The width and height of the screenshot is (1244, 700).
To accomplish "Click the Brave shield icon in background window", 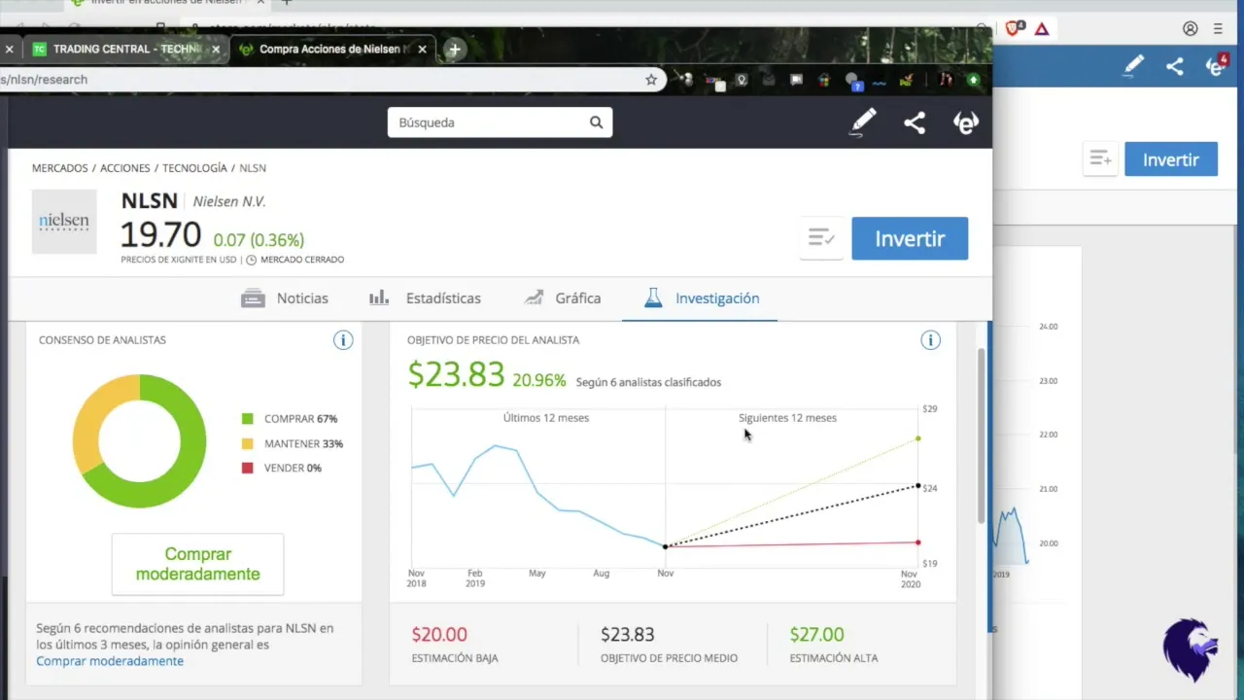I will 1014,29.
